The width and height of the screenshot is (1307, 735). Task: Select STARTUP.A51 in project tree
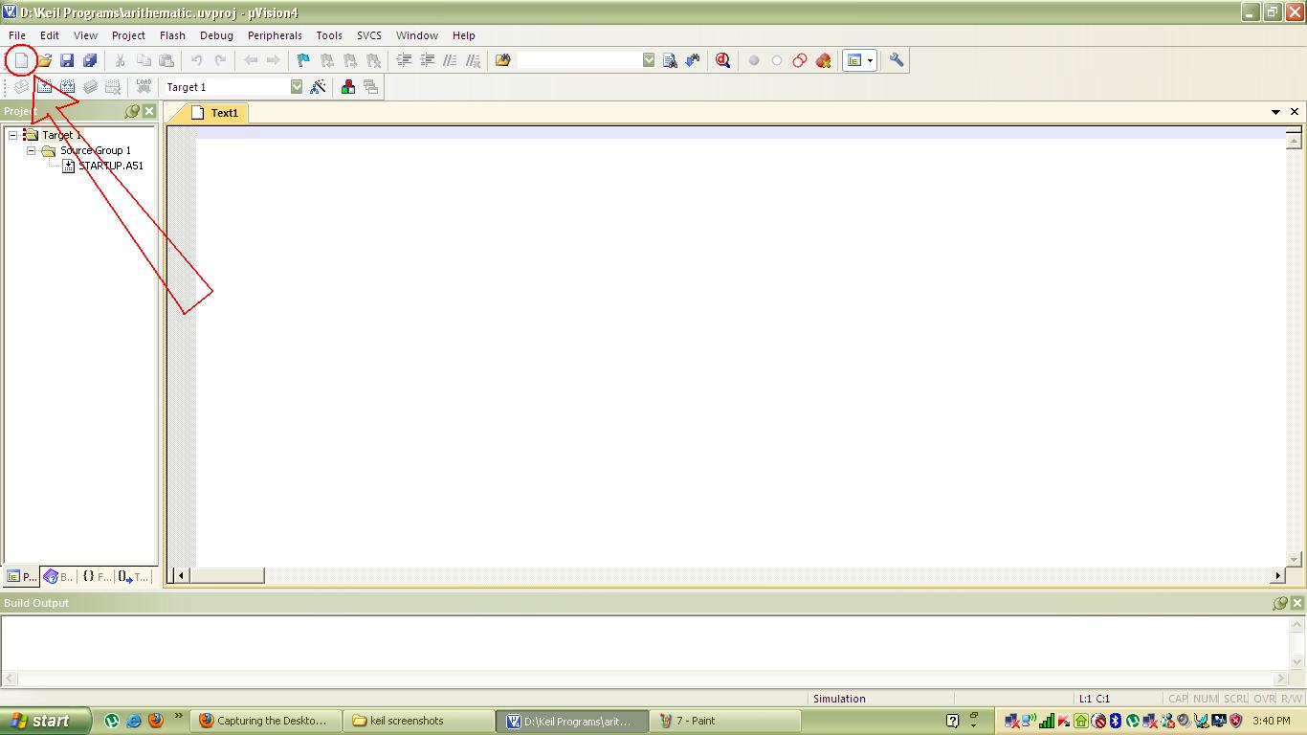[111, 166]
